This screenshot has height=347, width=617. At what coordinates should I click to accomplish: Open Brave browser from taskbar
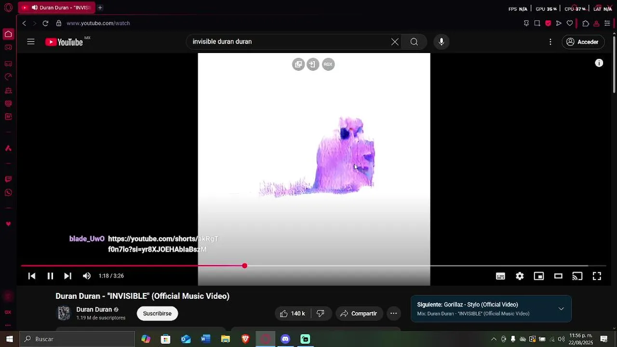245,339
